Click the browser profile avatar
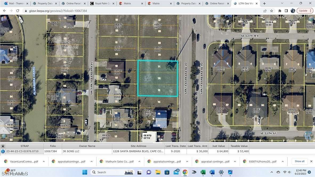The image size is (315, 177). pyautogui.click(x=293, y=11)
